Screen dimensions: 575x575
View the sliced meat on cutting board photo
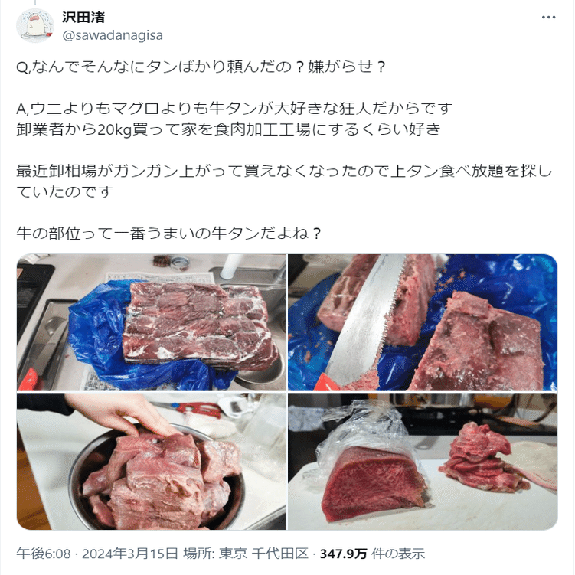pyautogui.click(x=423, y=462)
